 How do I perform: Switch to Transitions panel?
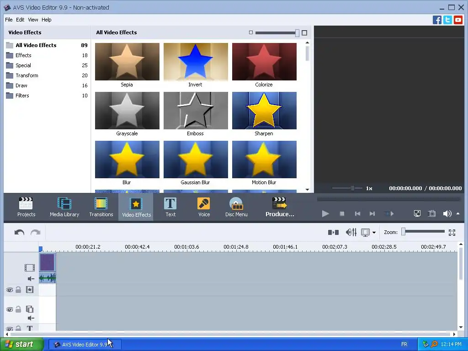(101, 207)
